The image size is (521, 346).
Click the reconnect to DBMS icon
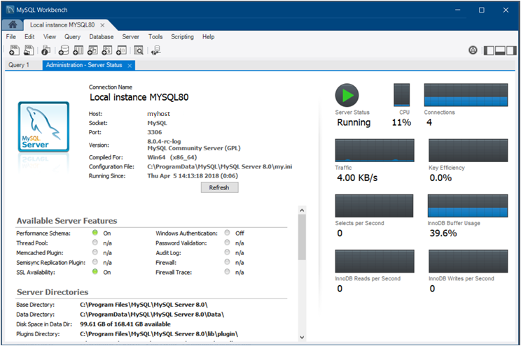pos(156,50)
